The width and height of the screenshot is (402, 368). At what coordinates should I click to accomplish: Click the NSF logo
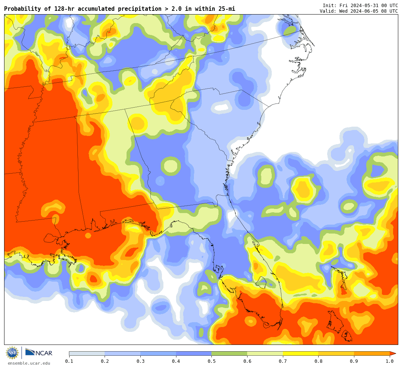[x=12, y=353]
